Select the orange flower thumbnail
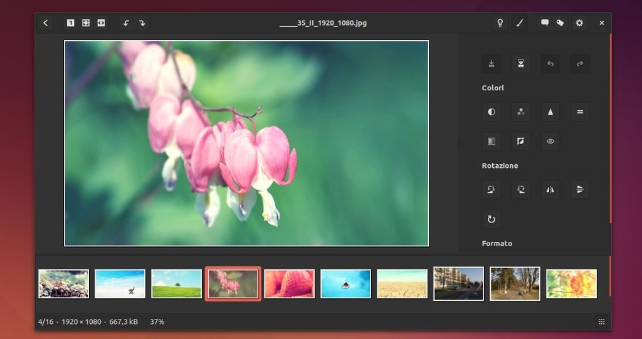This screenshot has height=339, width=642. (572, 284)
